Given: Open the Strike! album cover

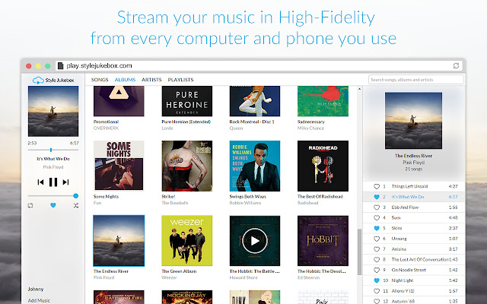Looking at the screenshot, I should (x=187, y=166).
